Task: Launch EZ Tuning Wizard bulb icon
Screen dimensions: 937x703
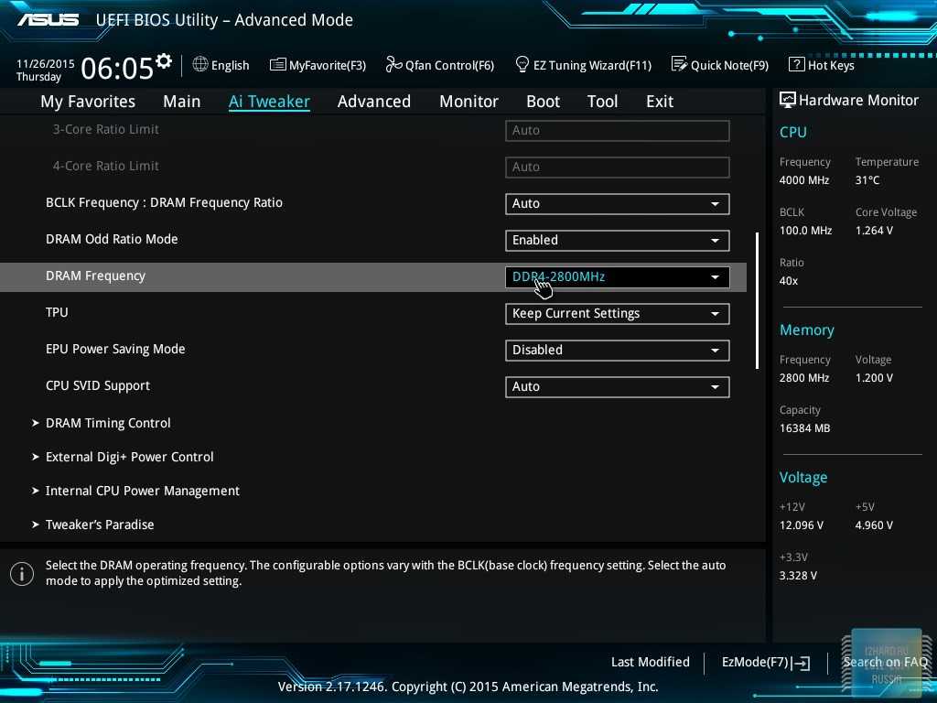Action: [522, 64]
